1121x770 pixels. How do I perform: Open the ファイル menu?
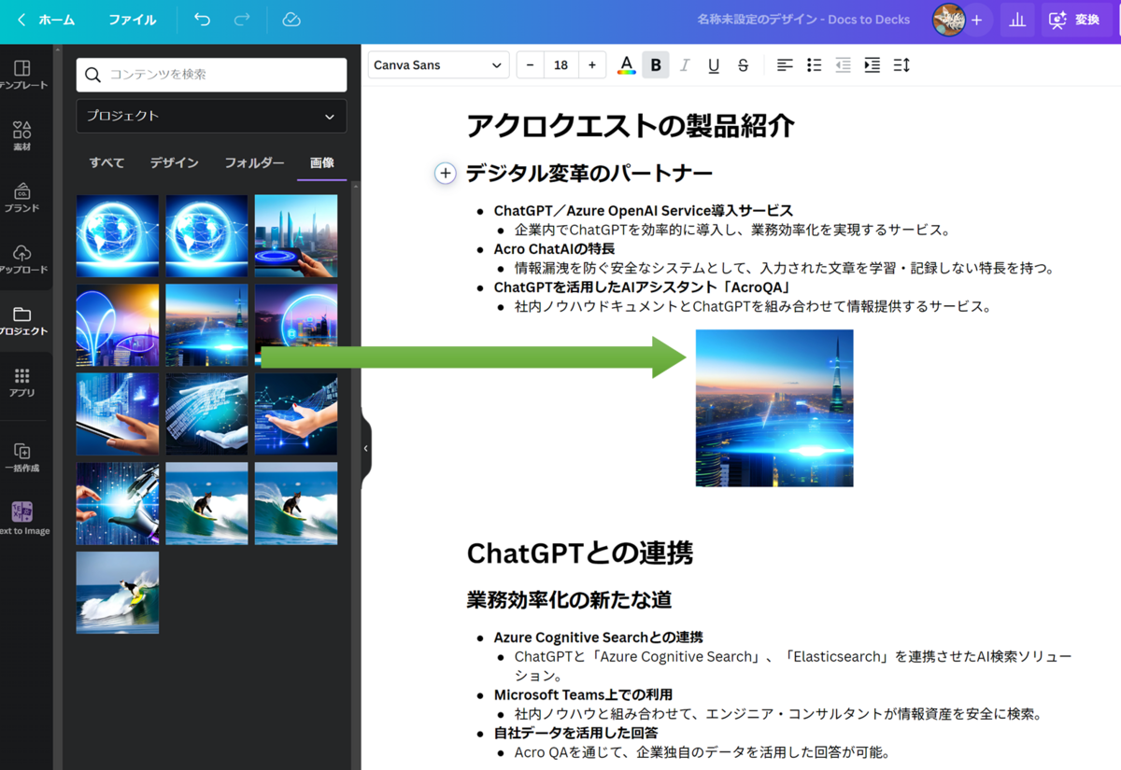pos(133,20)
